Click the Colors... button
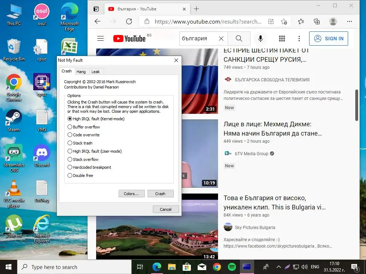Viewport: 366px width, 274px height. click(x=132, y=194)
